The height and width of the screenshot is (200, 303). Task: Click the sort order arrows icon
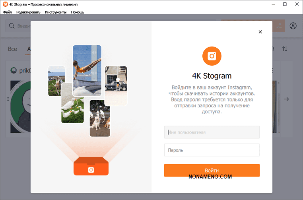(285, 49)
